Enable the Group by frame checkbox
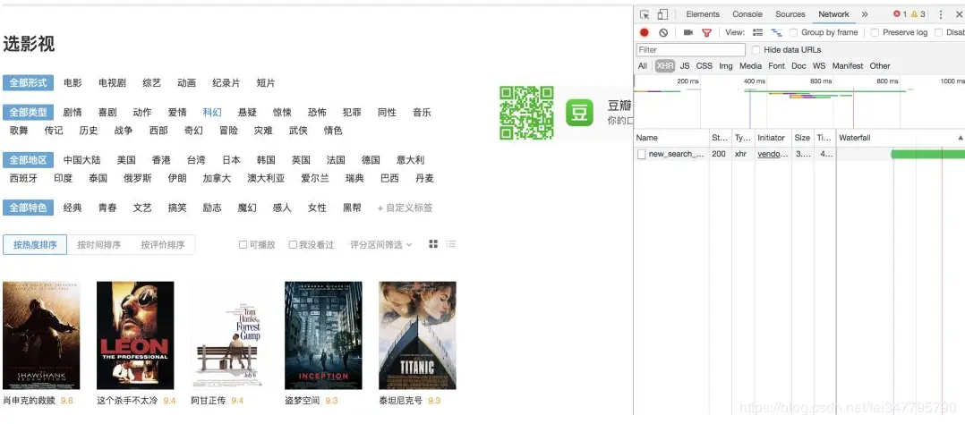This screenshot has width=965, height=424. coord(794,32)
